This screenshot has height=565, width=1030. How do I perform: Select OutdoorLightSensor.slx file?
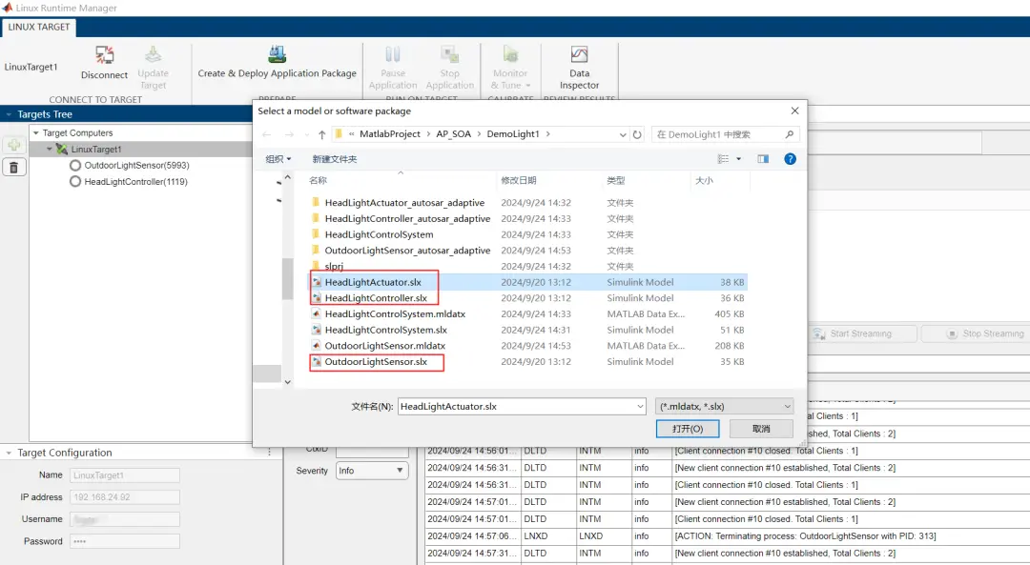tap(376, 361)
